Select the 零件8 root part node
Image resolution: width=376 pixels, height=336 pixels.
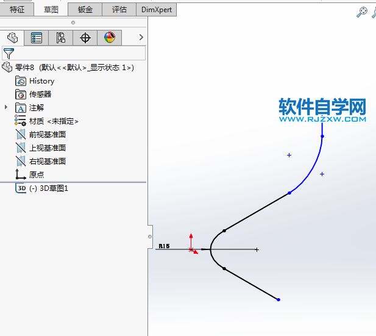click(74, 68)
